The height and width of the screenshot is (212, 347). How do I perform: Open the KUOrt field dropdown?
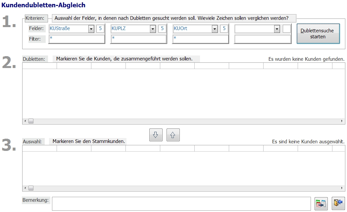pos(215,29)
